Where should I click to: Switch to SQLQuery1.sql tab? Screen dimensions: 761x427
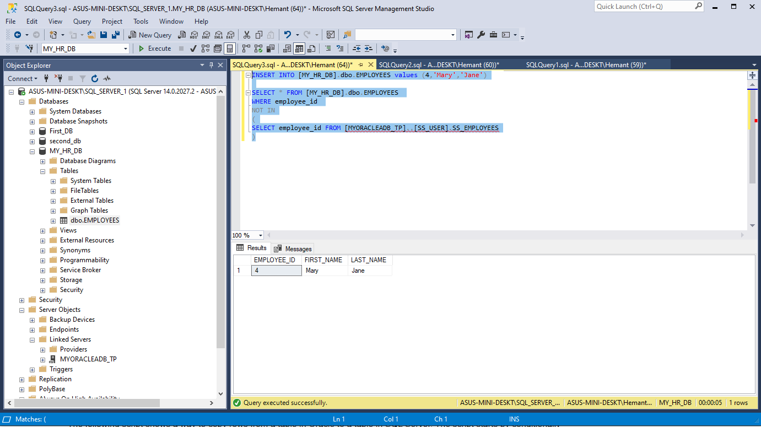coord(586,64)
